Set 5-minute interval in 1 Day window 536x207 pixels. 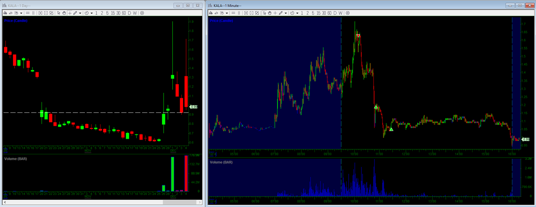point(107,13)
